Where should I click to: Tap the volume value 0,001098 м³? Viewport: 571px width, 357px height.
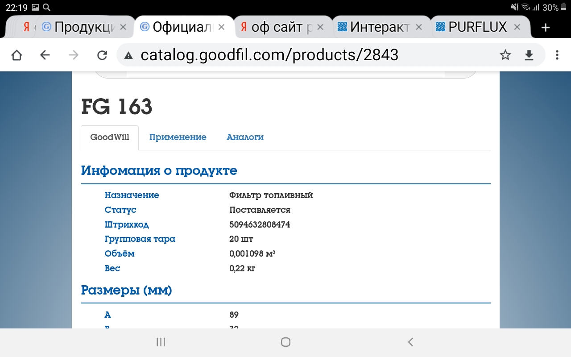pyautogui.click(x=252, y=253)
